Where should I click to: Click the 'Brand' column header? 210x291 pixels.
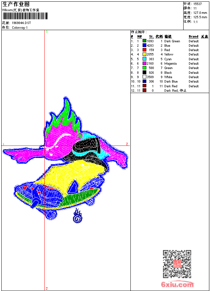click(x=193, y=37)
